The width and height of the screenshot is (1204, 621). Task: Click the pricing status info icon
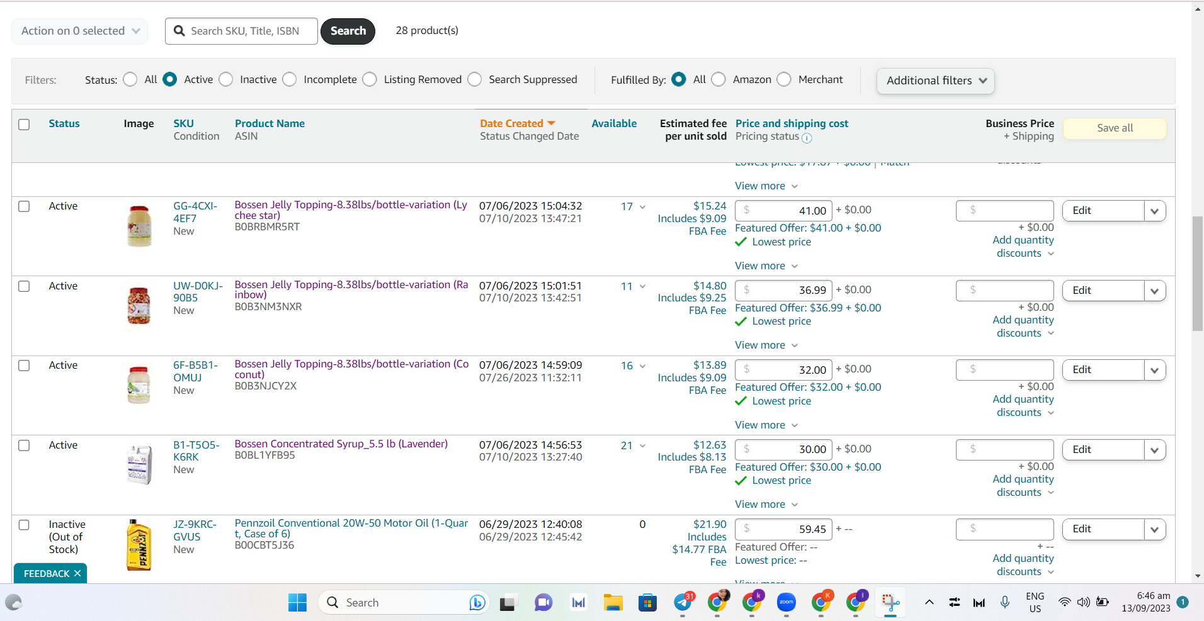[807, 138]
